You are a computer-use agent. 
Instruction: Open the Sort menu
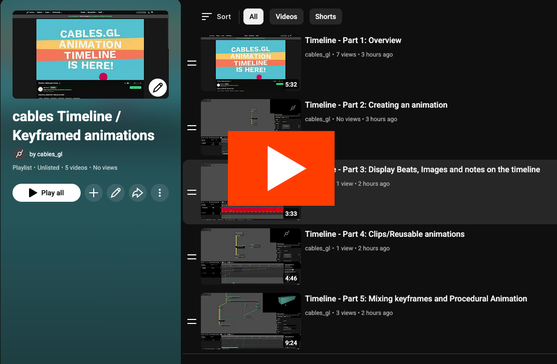pyautogui.click(x=216, y=17)
